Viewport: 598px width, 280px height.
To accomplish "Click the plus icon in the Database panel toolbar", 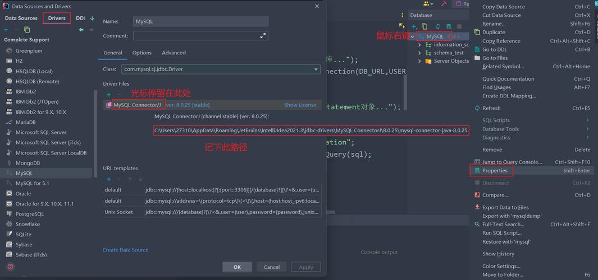I will 414,26.
